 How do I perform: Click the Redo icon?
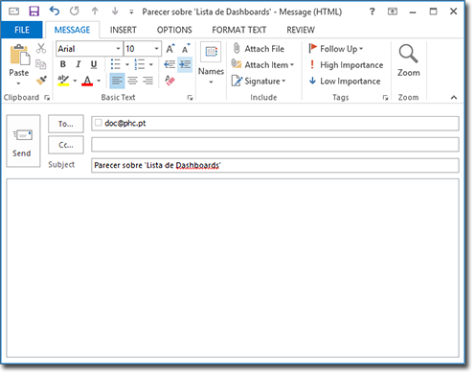pyautogui.click(x=75, y=12)
